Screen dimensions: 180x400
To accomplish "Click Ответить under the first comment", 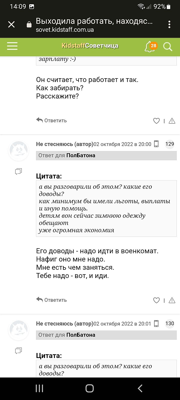I will 52,120.
